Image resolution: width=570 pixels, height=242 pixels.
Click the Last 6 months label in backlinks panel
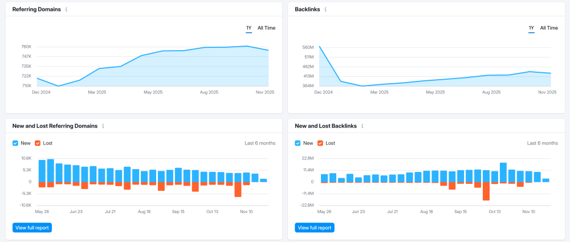(543, 143)
